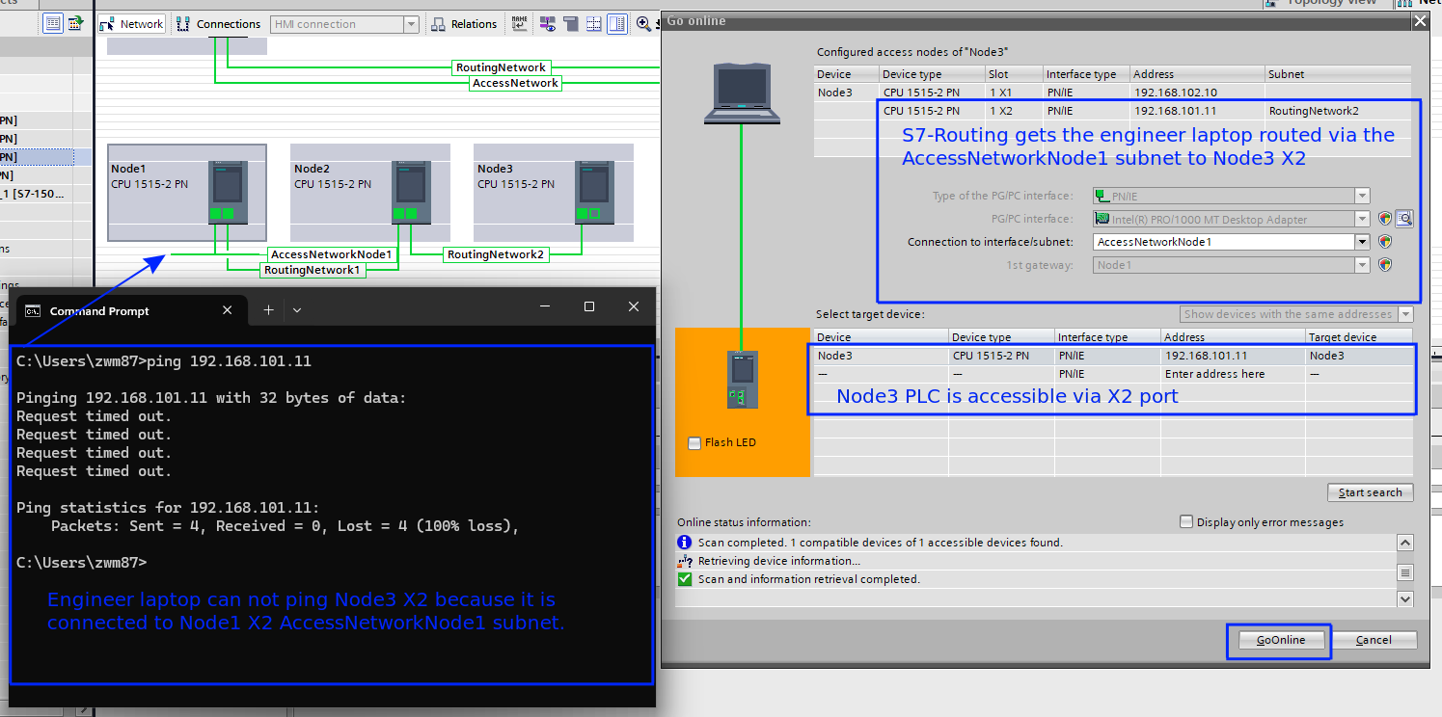Click the GoOnline button
This screenshot has height=717, width=1442.
pos(1280,640)
